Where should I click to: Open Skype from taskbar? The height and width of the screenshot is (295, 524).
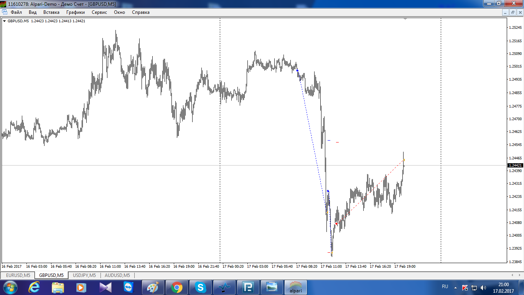point(200,287)
